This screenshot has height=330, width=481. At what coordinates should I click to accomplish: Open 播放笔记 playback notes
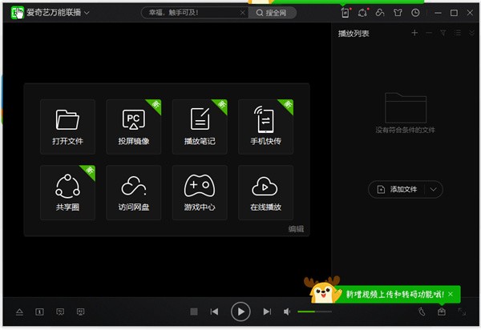[x=200, y=127]
